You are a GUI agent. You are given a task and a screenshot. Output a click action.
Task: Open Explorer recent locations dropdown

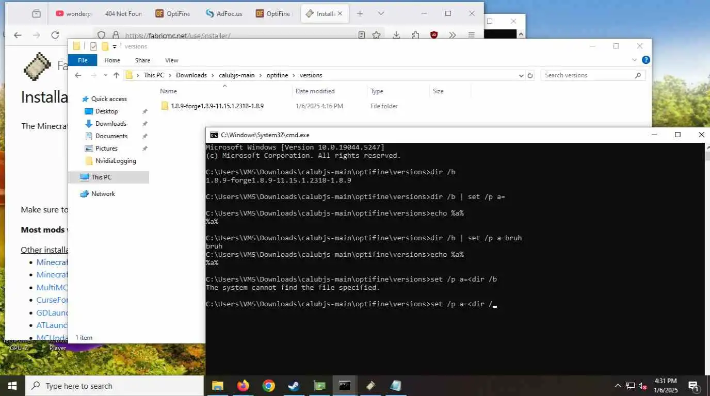tap(105, 75)
